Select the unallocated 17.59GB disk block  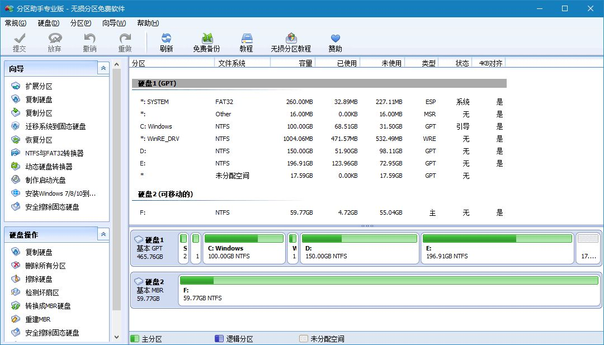tap(588, 248)
